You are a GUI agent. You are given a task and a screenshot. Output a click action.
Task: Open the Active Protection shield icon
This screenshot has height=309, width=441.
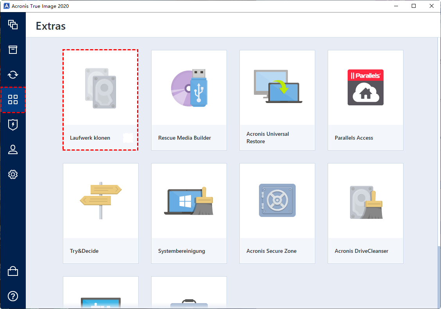[x=12, y=125]
